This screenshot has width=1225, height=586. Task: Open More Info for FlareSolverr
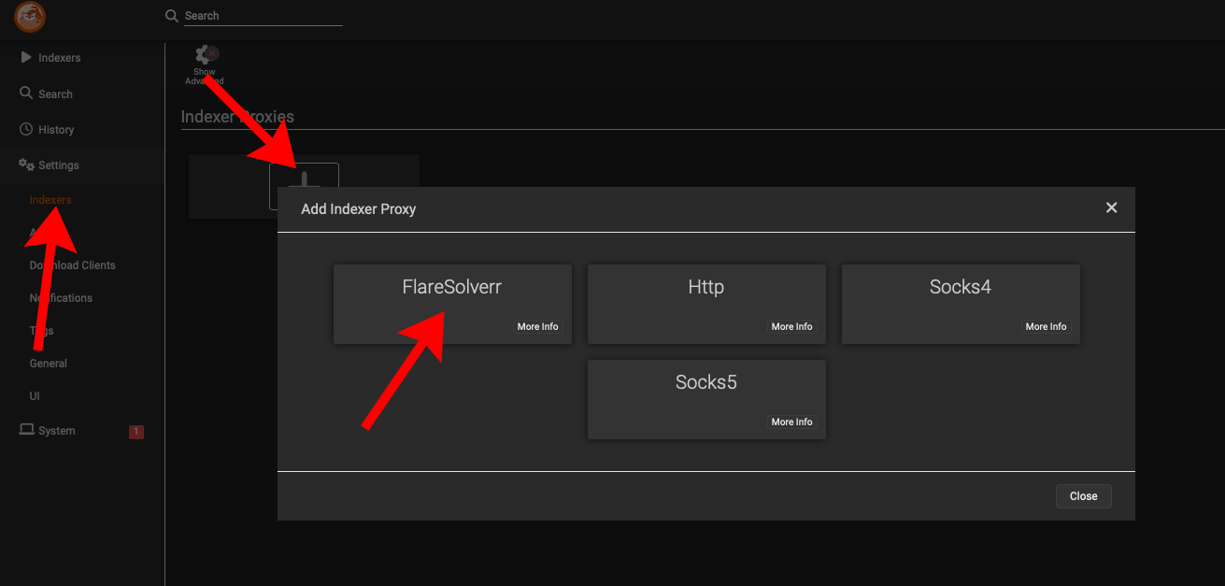pyautogui.click(x=537, y=327)
